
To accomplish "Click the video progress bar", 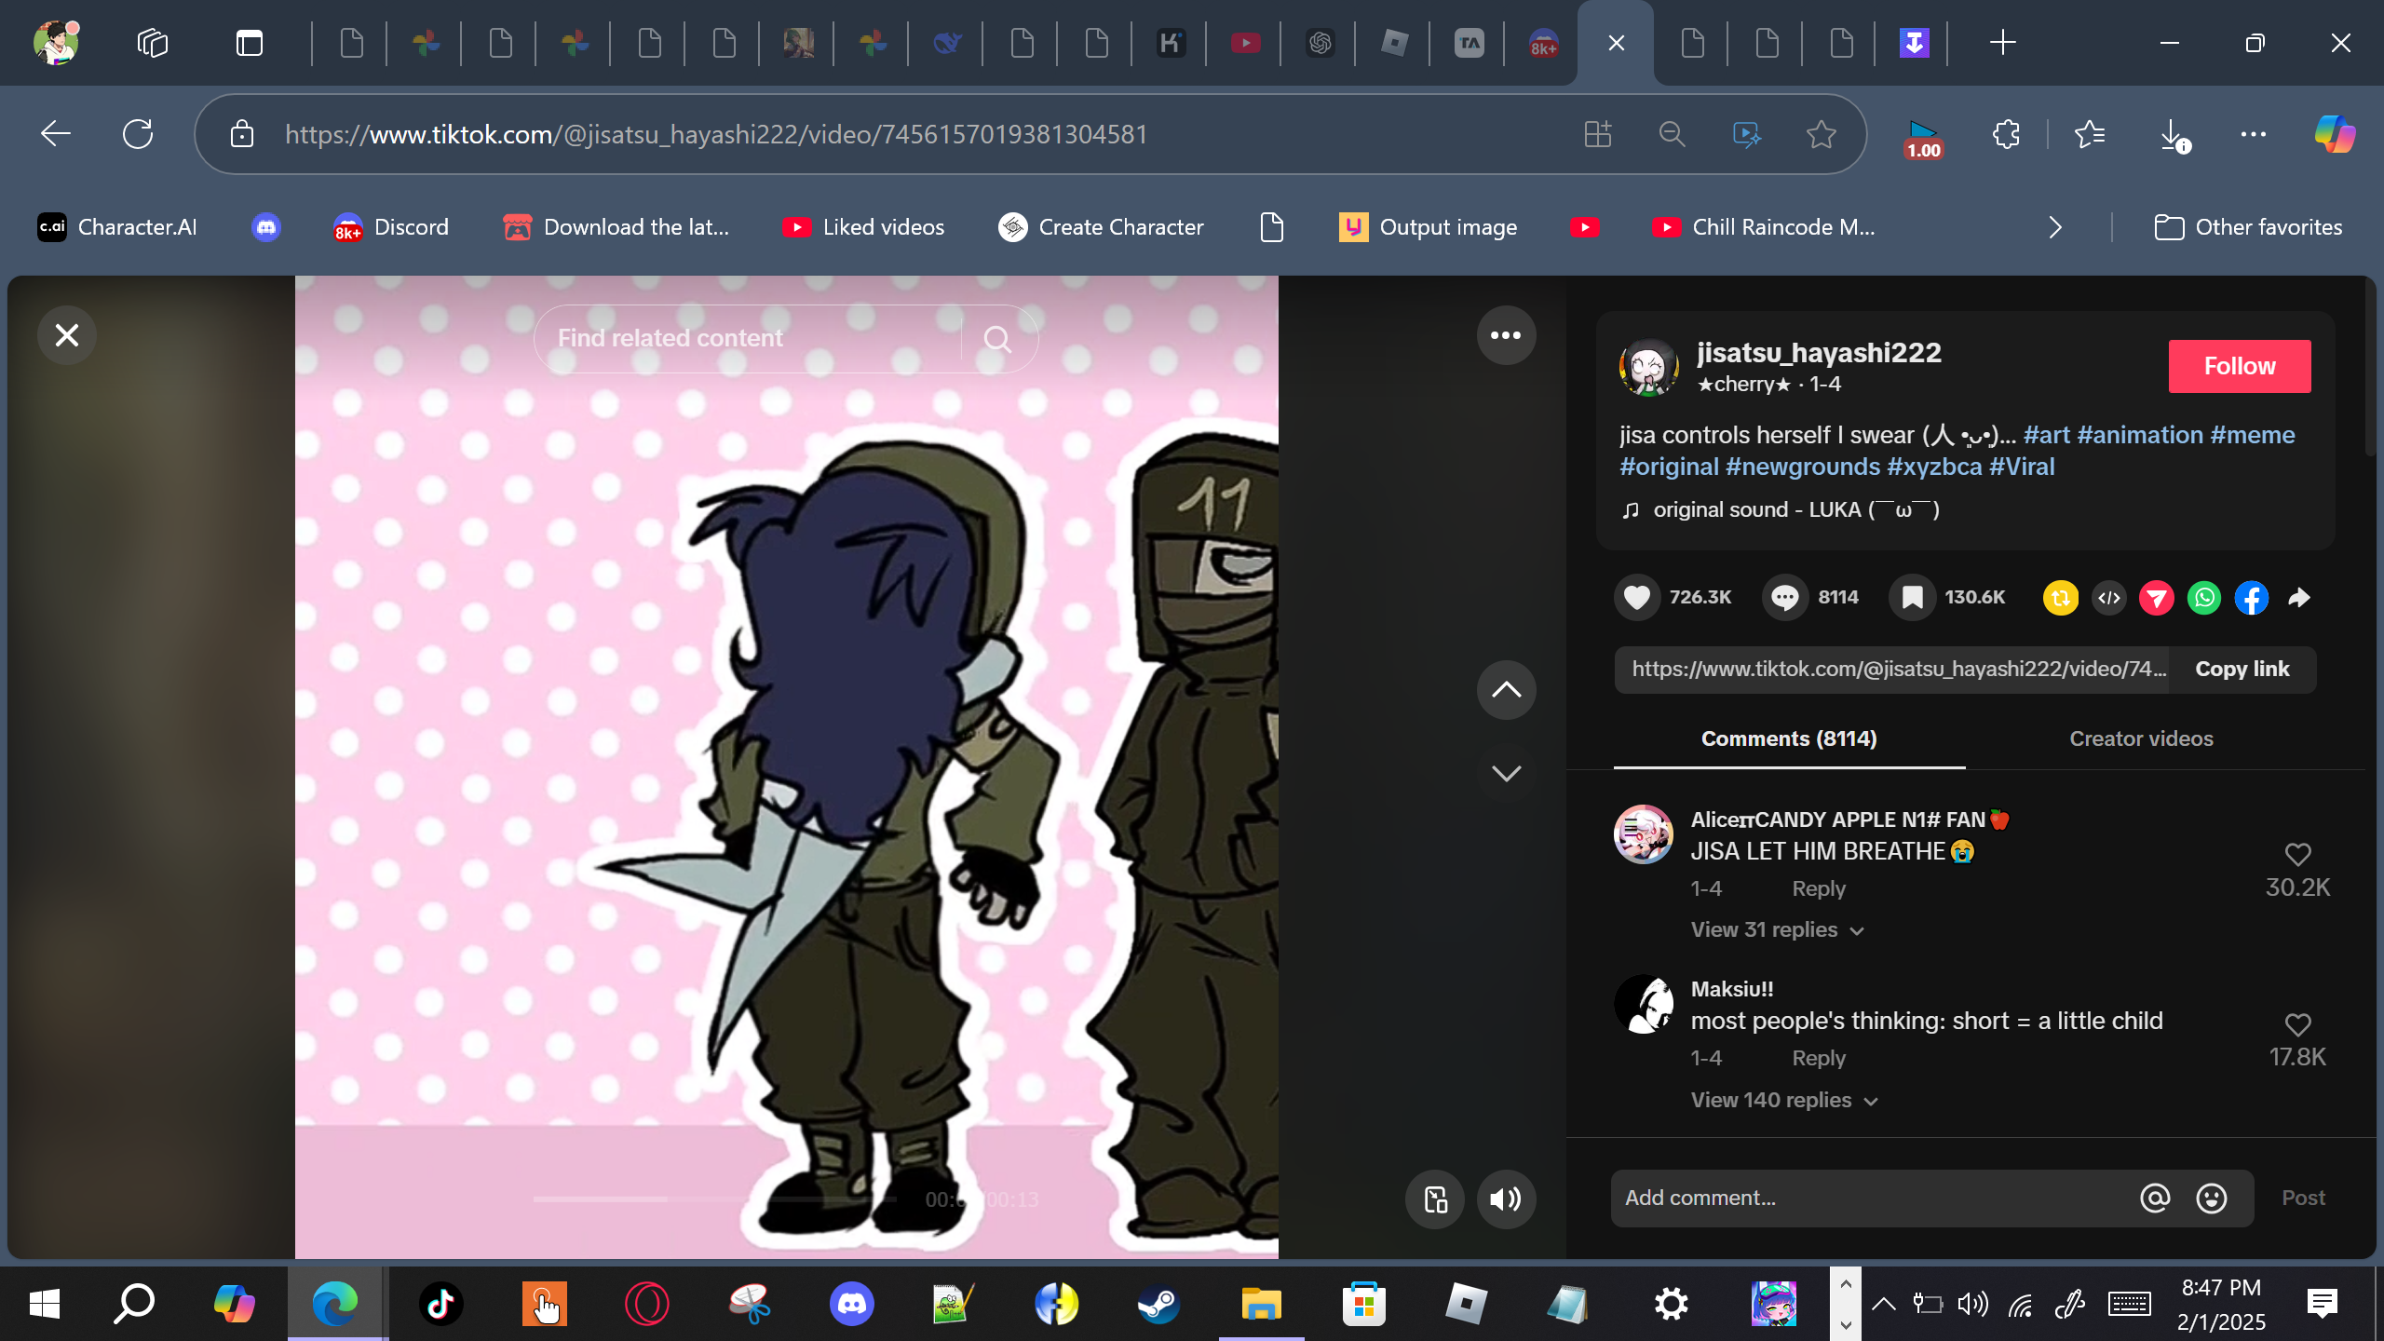I will (x=713, y=1199).
